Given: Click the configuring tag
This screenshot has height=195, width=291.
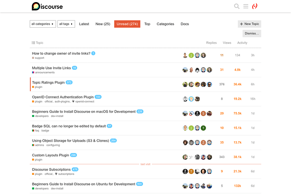Looking at the screenshot, I should pyautogui.click(x=53, y=145).
